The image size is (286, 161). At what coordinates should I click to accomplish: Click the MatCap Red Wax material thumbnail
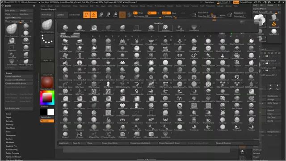[x=47, y=83]
